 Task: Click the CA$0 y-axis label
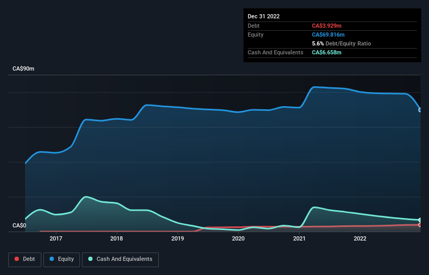[19, 225]
